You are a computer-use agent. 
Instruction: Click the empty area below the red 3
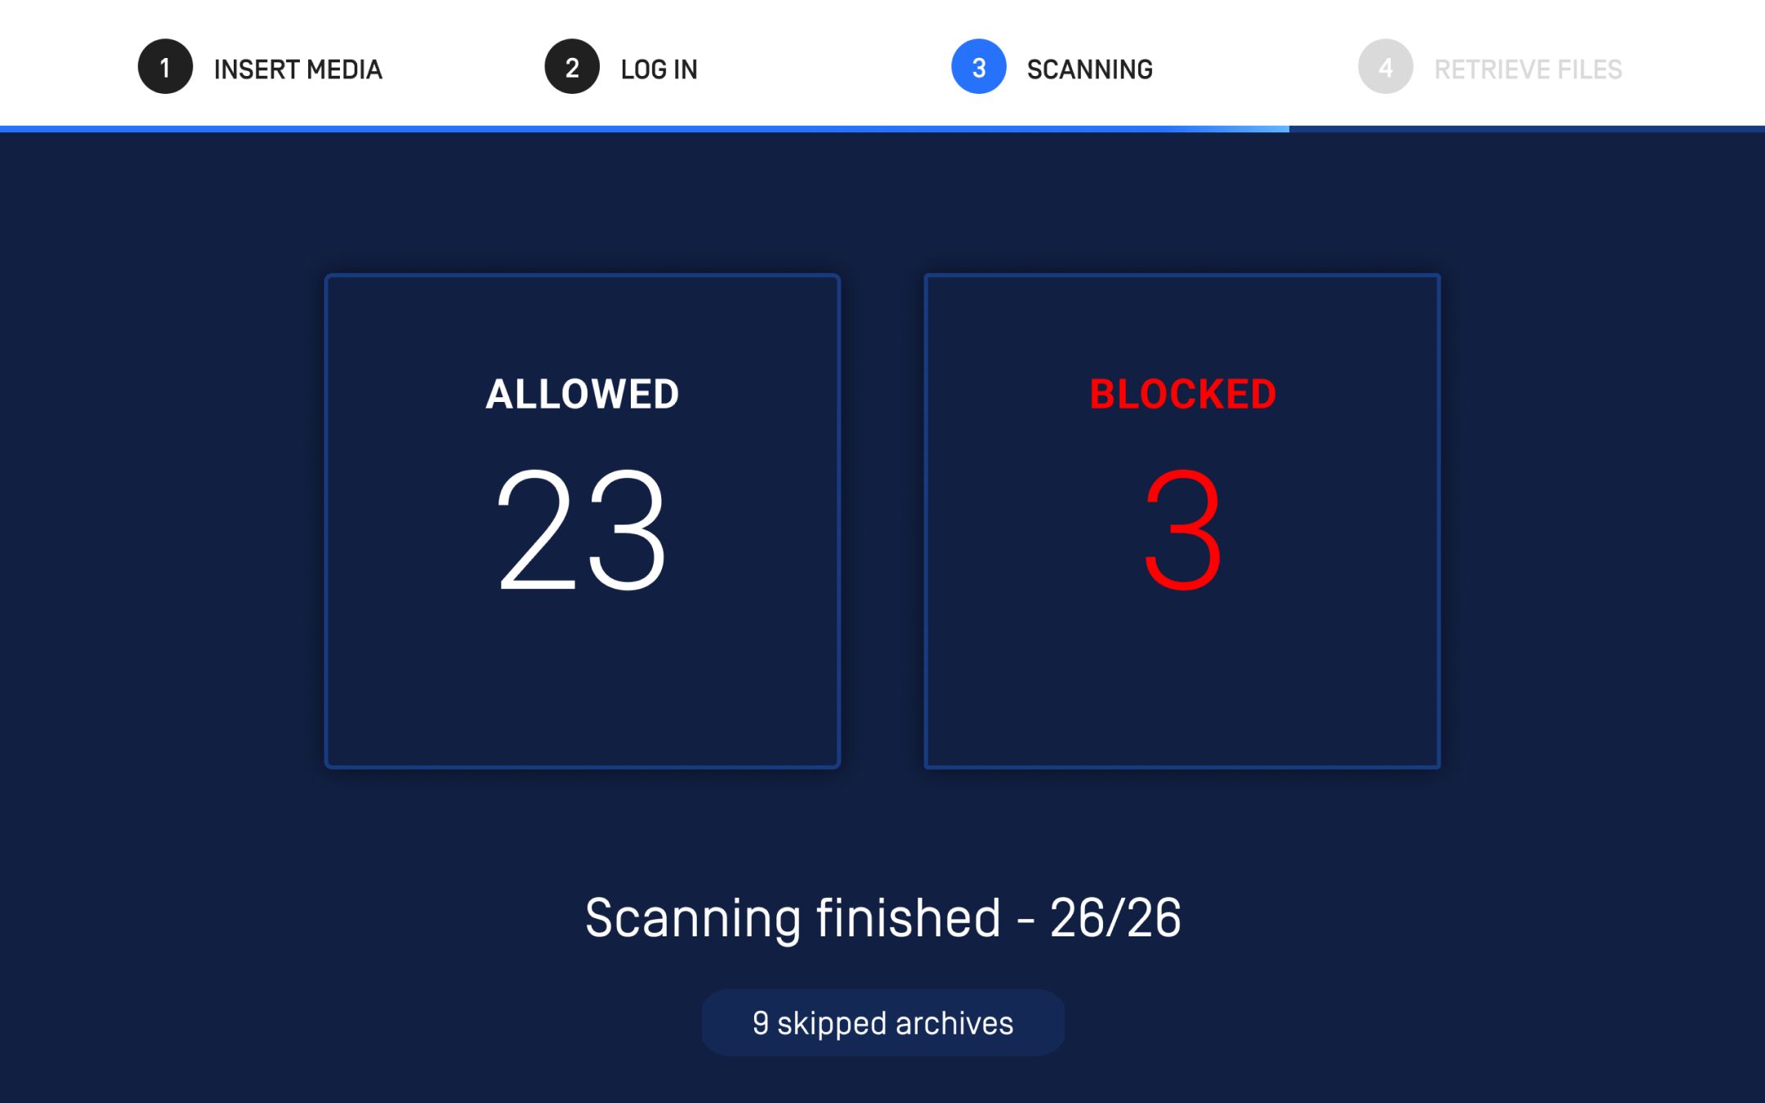pos(1182,686)
